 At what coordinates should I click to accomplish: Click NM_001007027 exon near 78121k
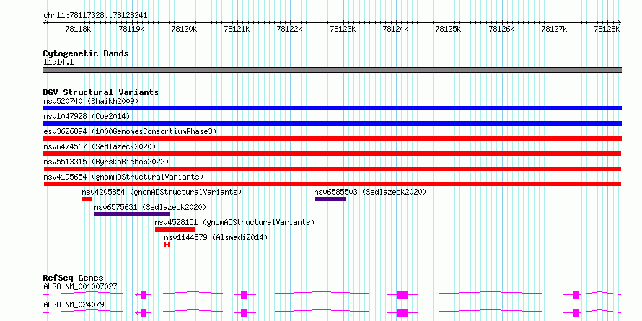click(x=244, y=295)
